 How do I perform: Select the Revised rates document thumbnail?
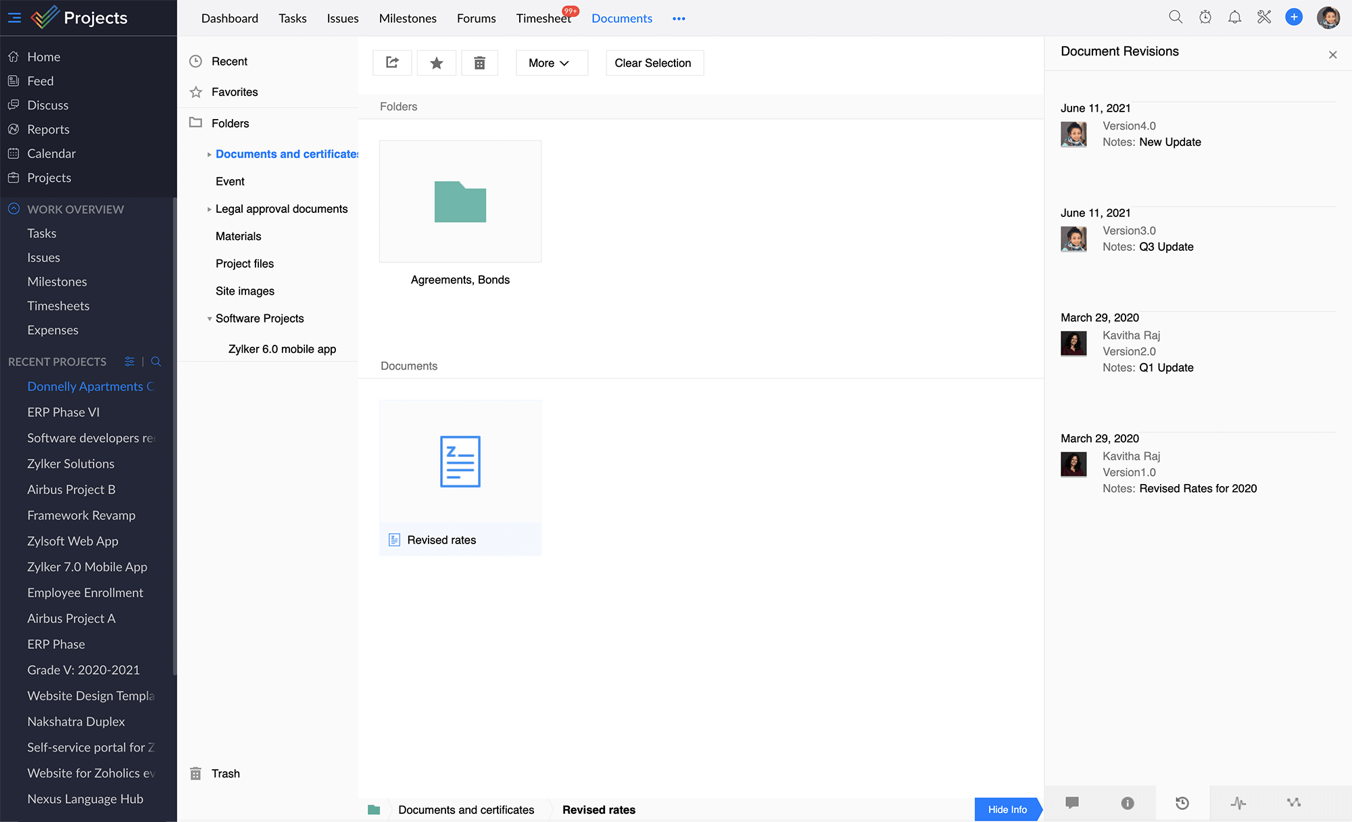(460, 462)
